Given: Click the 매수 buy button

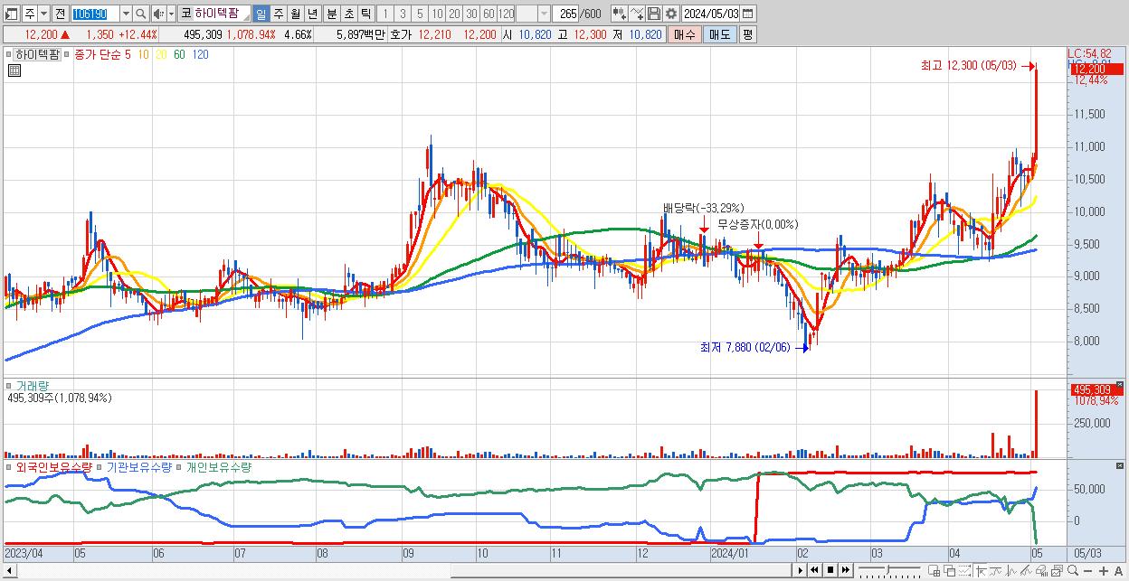Looking at the screenshot, I should point(685,34).
